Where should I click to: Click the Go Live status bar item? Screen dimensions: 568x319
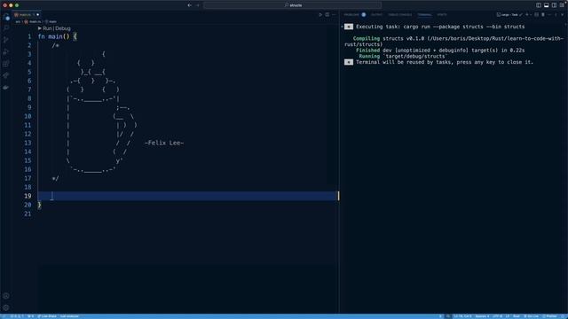coord(532,316)
